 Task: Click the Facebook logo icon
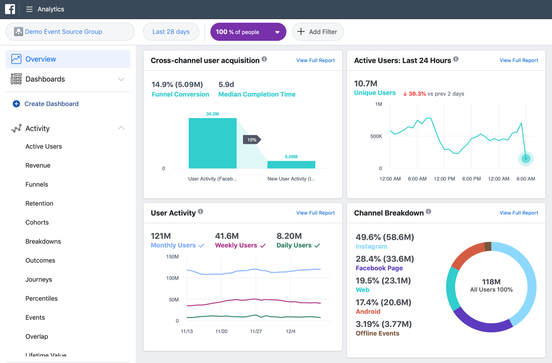10,9
